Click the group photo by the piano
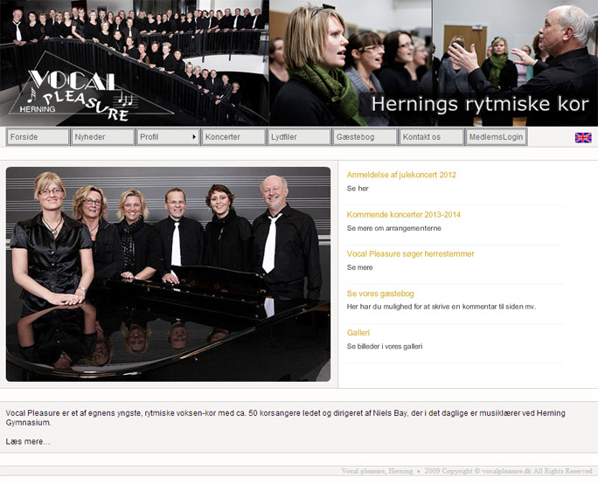This screenshot has height=484, width=598. (x=168, y=274)
